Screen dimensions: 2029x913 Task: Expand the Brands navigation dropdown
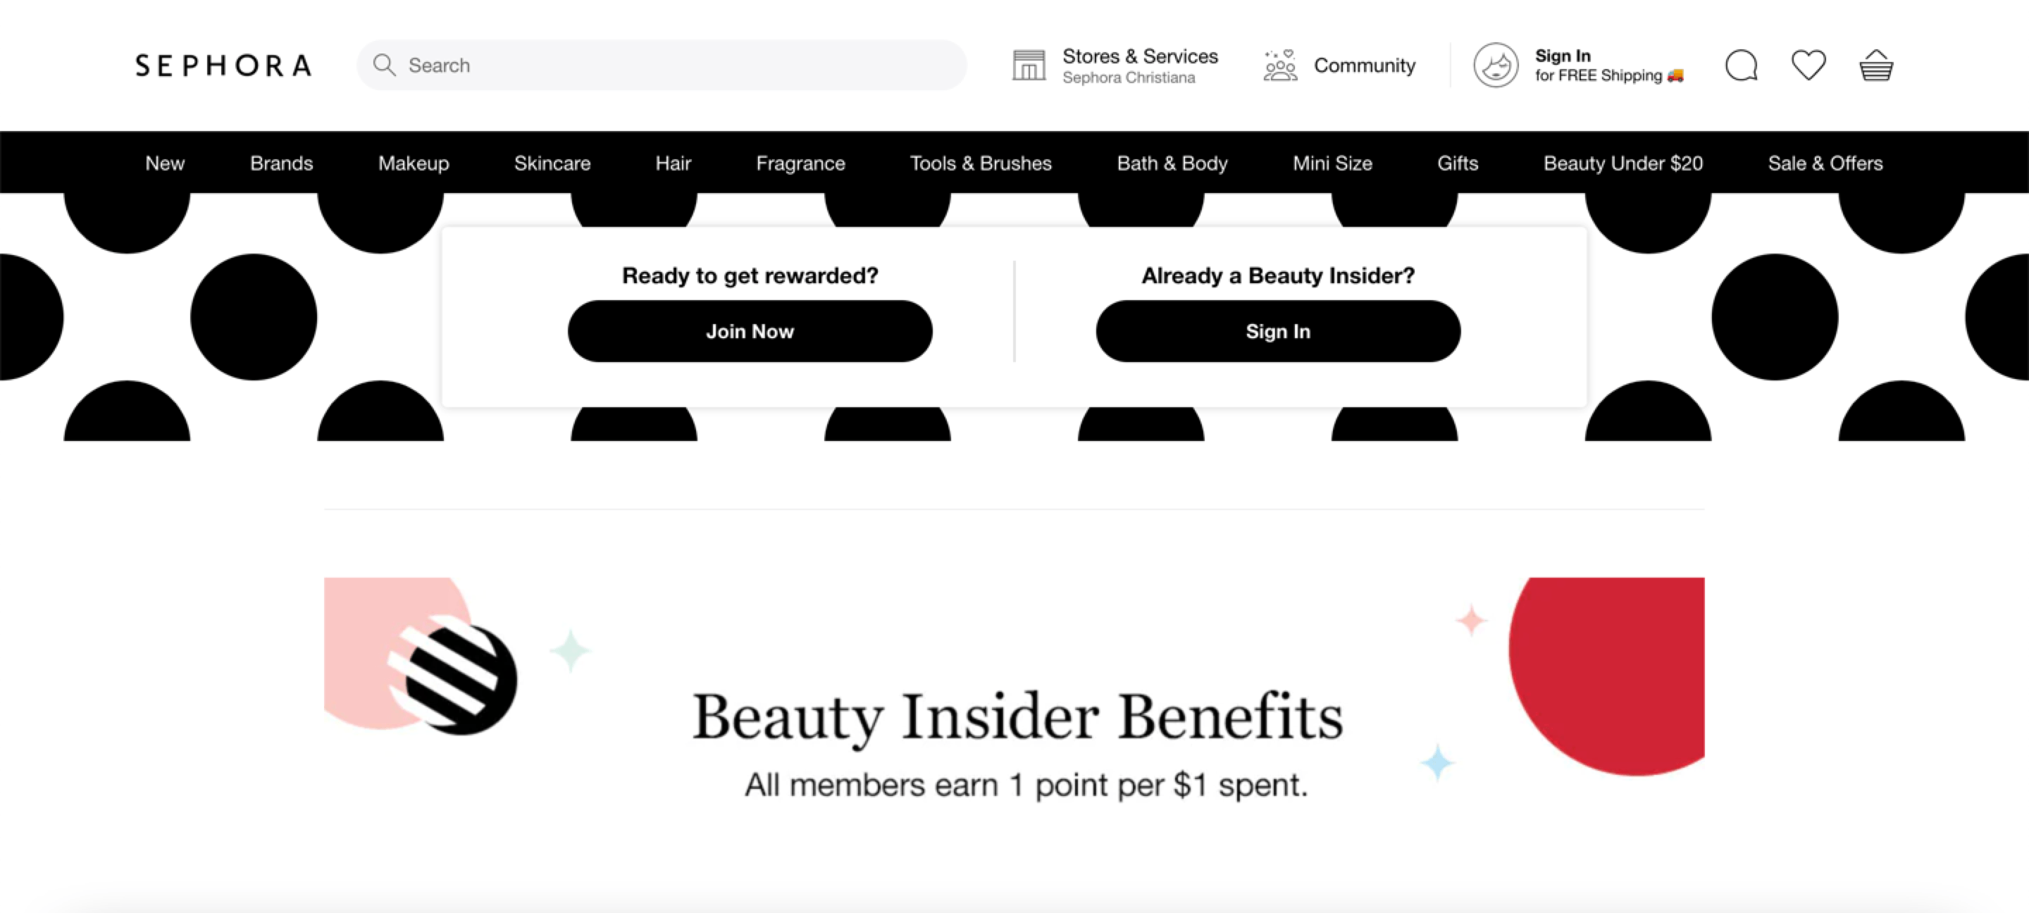(x=281, y=161)
